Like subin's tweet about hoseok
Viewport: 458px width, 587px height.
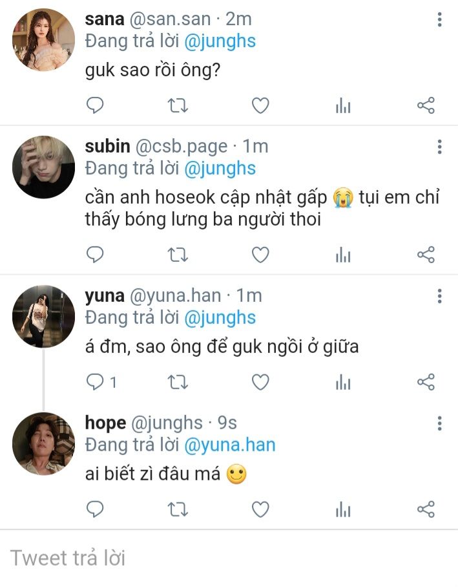click(x=260, y=255)
